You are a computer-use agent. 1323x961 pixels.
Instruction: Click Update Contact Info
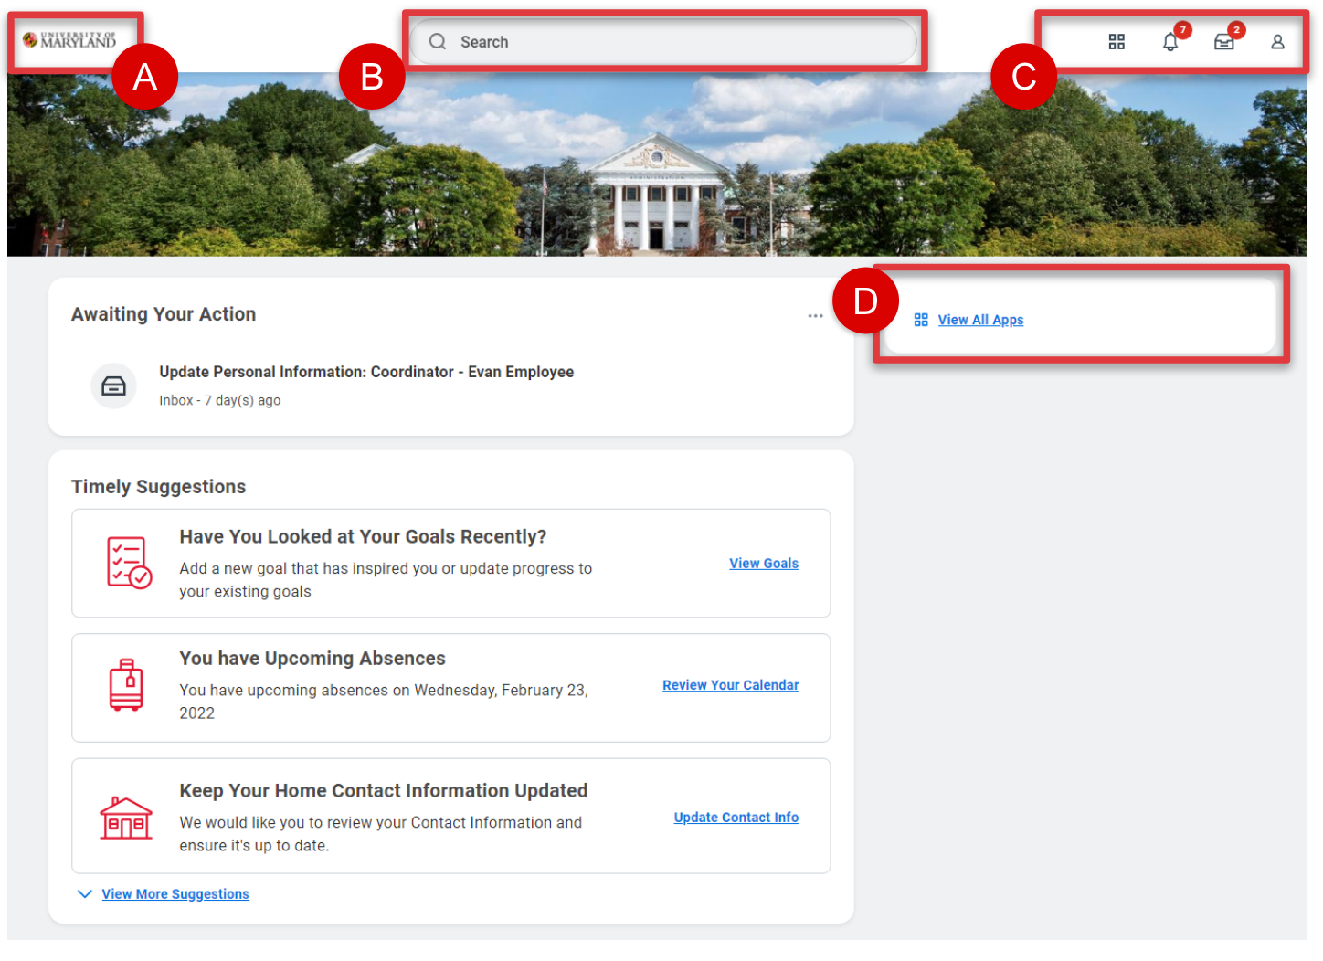click(736, 817)
